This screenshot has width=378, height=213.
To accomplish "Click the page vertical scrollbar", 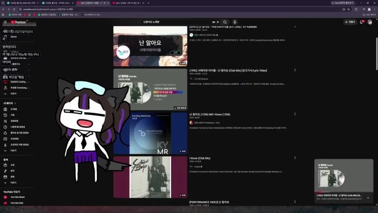I will pos(376,53).
